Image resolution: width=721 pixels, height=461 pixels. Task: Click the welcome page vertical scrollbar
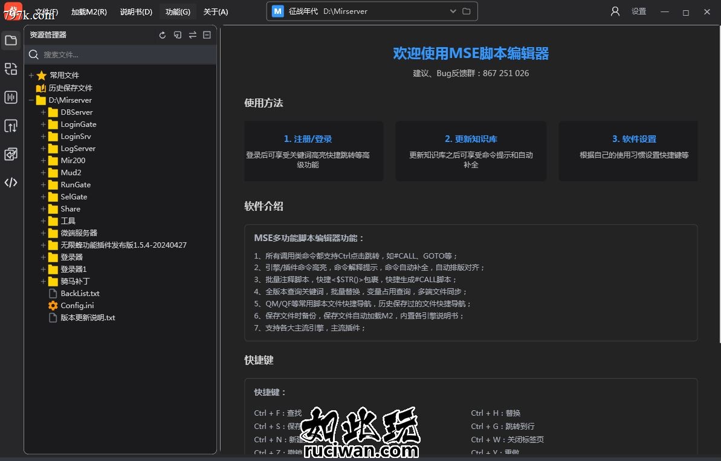click(x=719, y=184)
